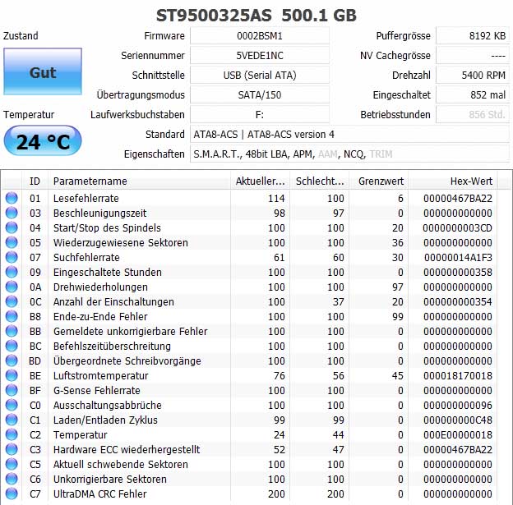Viewport: 513px width, 505px height.
Task: Select the Luftstromtemperatur parameter name
Action: (x=101, y=375)
